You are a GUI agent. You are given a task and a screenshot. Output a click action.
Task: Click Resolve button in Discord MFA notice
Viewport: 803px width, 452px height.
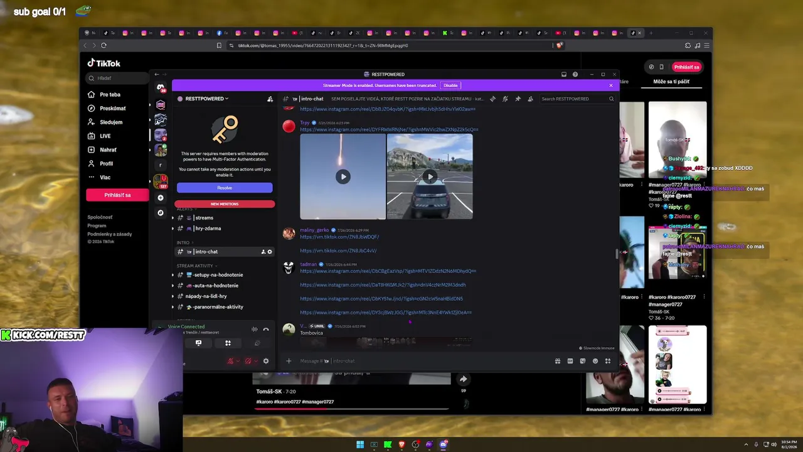point(225,188)
